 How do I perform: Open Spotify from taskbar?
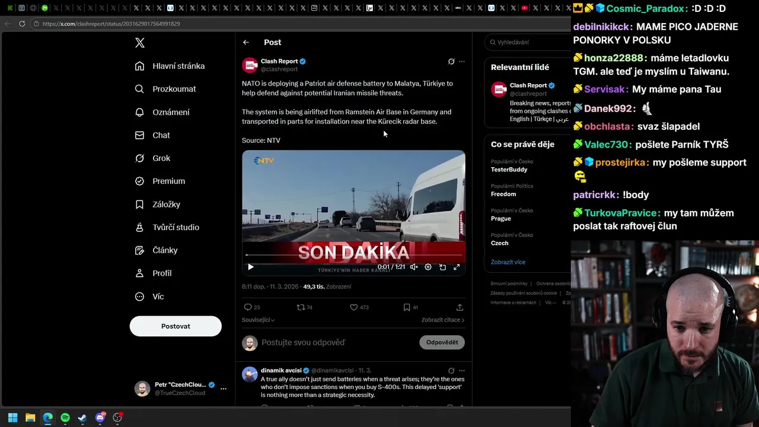point(65,418)
